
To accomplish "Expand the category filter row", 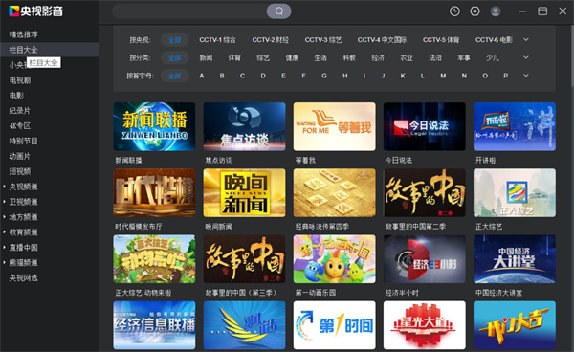I will coord(526,57).
